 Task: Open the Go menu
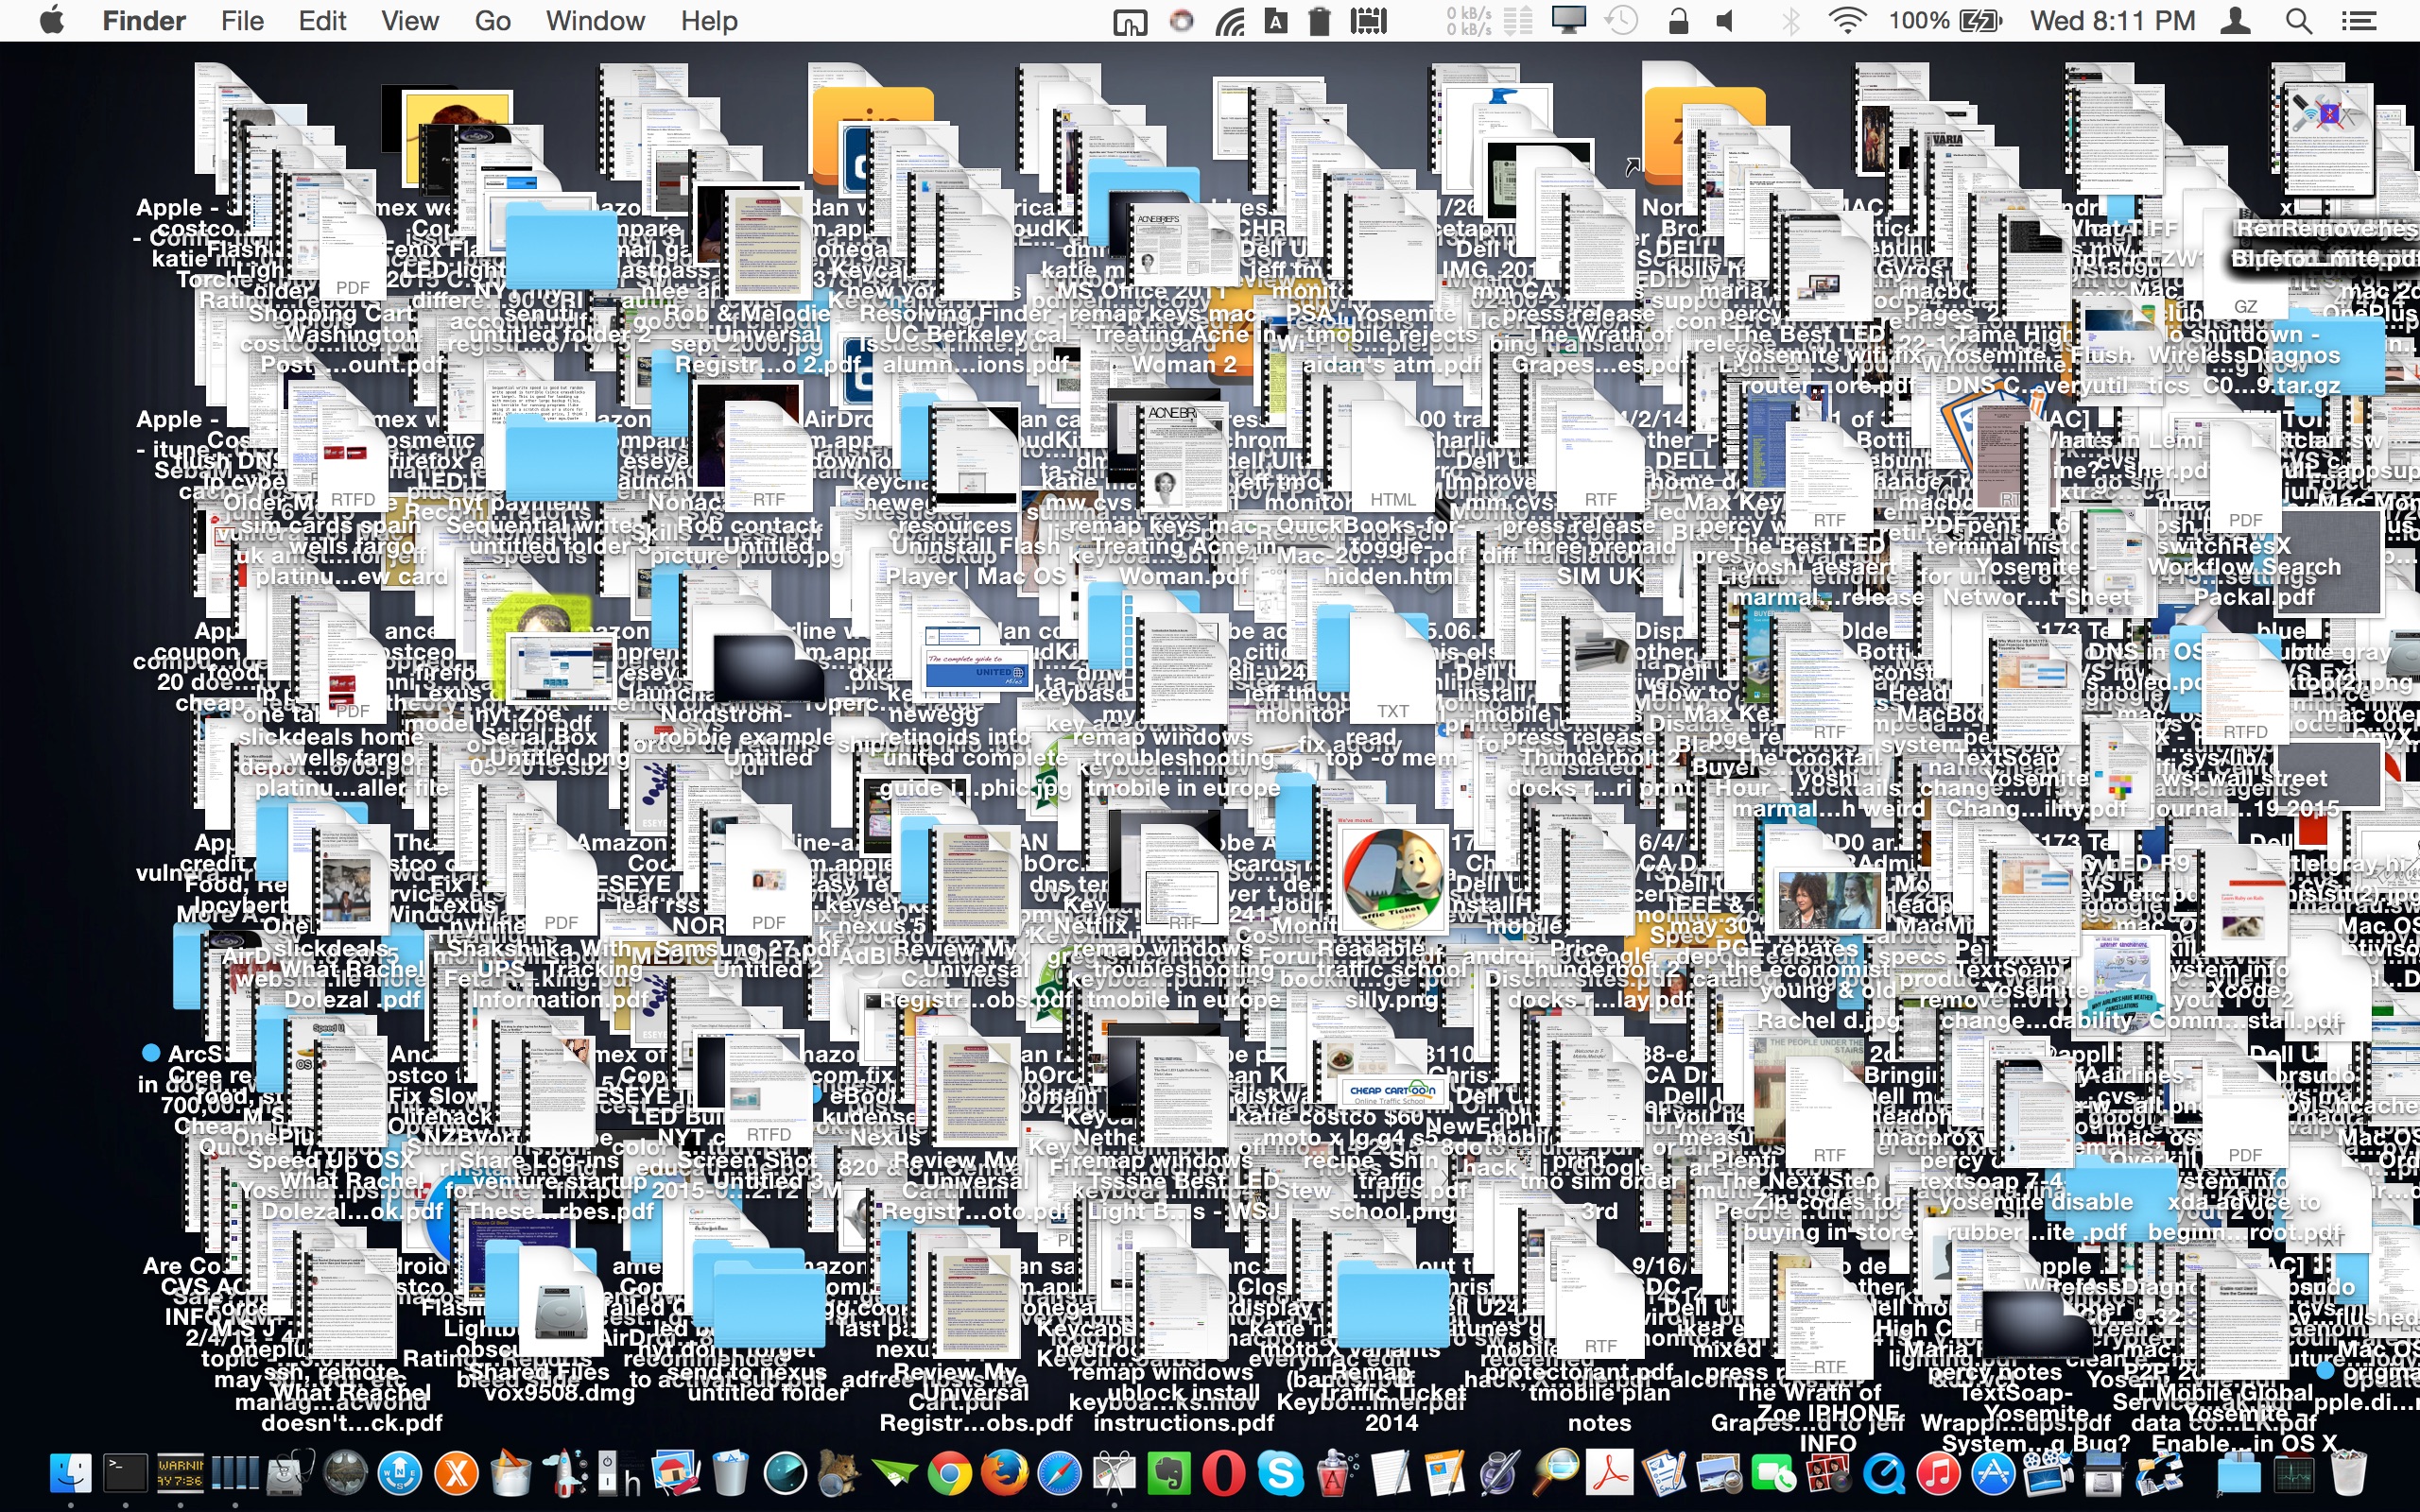(x=492, y=21)
